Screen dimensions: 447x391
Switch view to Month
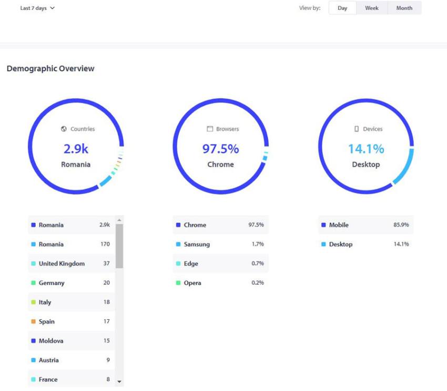point(404,8)
